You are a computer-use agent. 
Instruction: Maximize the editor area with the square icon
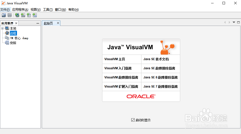pos(238,22)
